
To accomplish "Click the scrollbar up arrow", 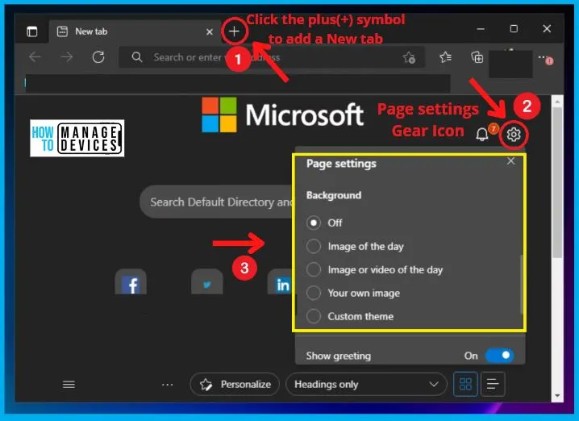I will (x=557, y=101).
